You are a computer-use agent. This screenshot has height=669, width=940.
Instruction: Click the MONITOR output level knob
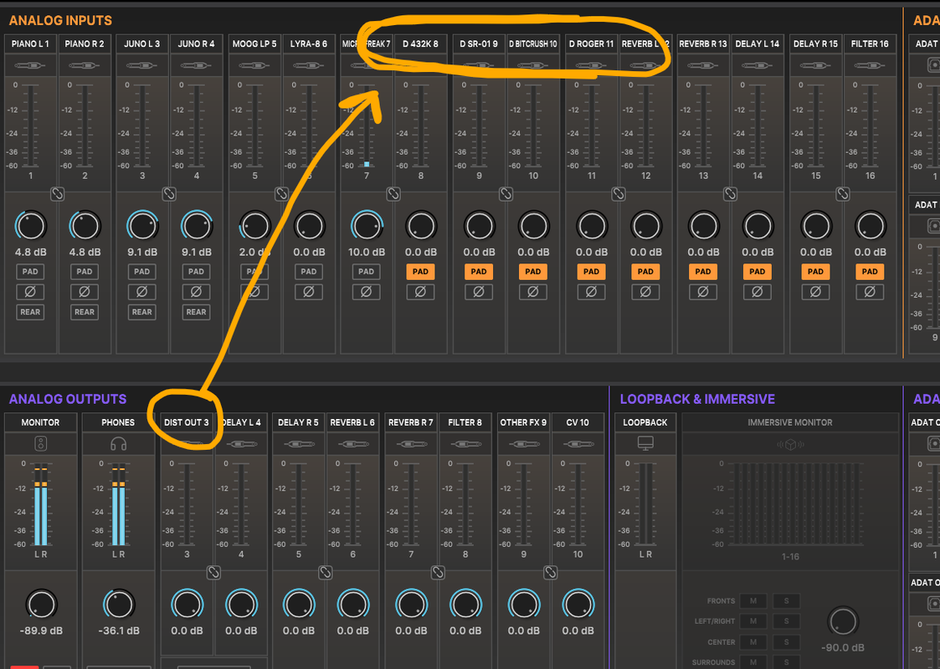click(x=41, y=605)
